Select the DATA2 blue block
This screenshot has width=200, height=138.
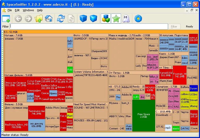tap(185, 128)
